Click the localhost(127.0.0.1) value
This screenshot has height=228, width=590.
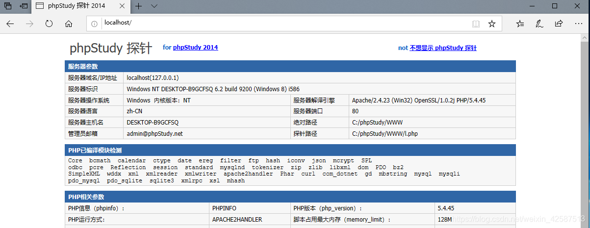pos(153,77)
